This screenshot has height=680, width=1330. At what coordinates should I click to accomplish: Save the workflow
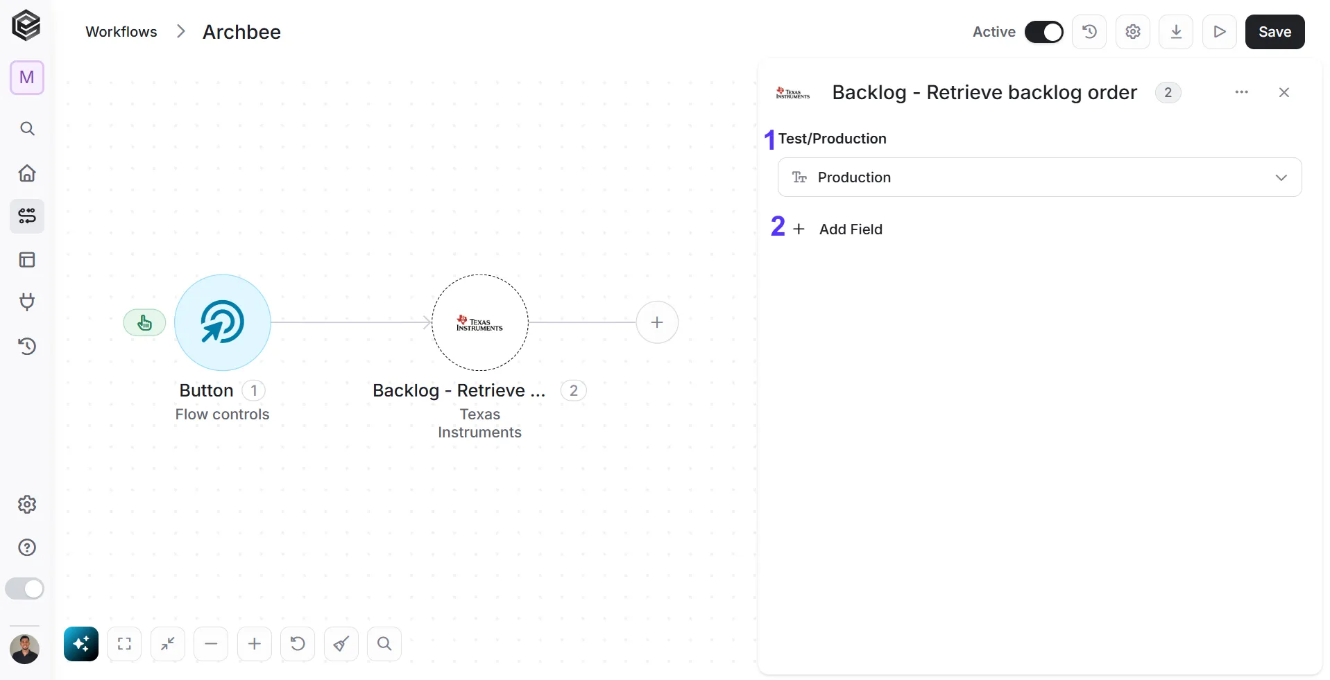[x=1274, y=32]
